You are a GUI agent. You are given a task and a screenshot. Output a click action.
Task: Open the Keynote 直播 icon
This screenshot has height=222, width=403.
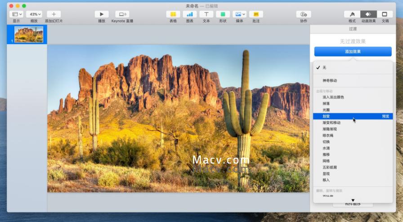[x=122, y=14]
